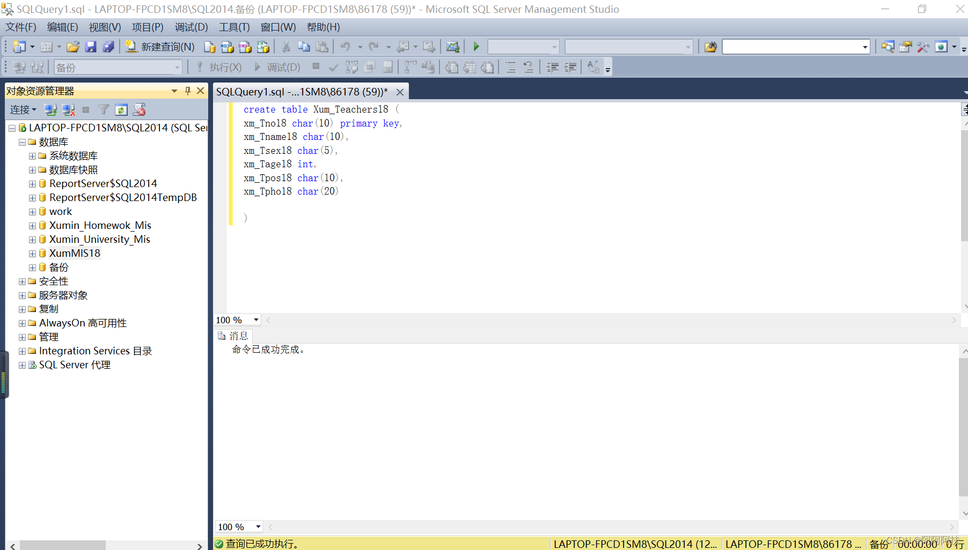Viewport: 968px width, 550px height.
Task: Click the Find in Files icon
Action: [710, 47]
